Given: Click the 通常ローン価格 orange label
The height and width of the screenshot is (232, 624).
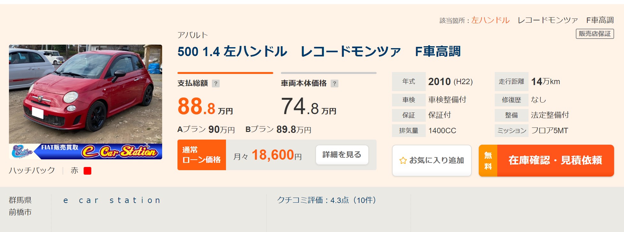Looking at the screenshot, I should coord(202,155).
